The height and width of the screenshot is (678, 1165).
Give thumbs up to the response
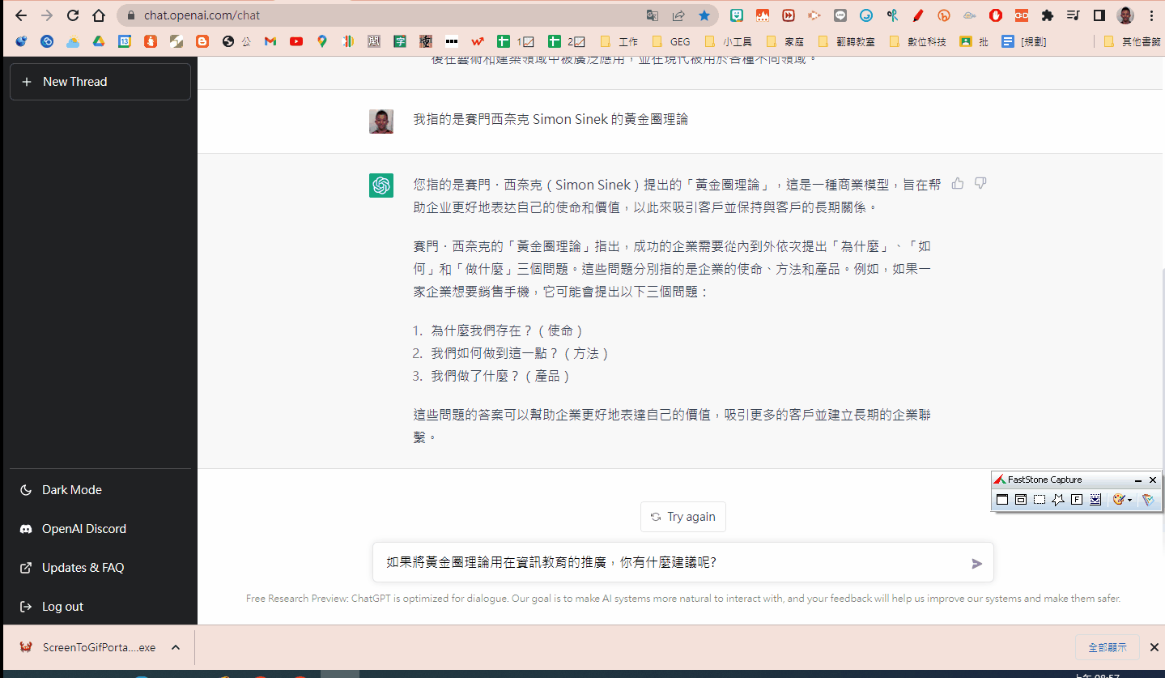[x=958, y=183]
